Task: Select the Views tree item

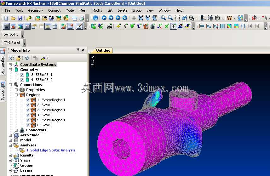Action: coord(25,160)
